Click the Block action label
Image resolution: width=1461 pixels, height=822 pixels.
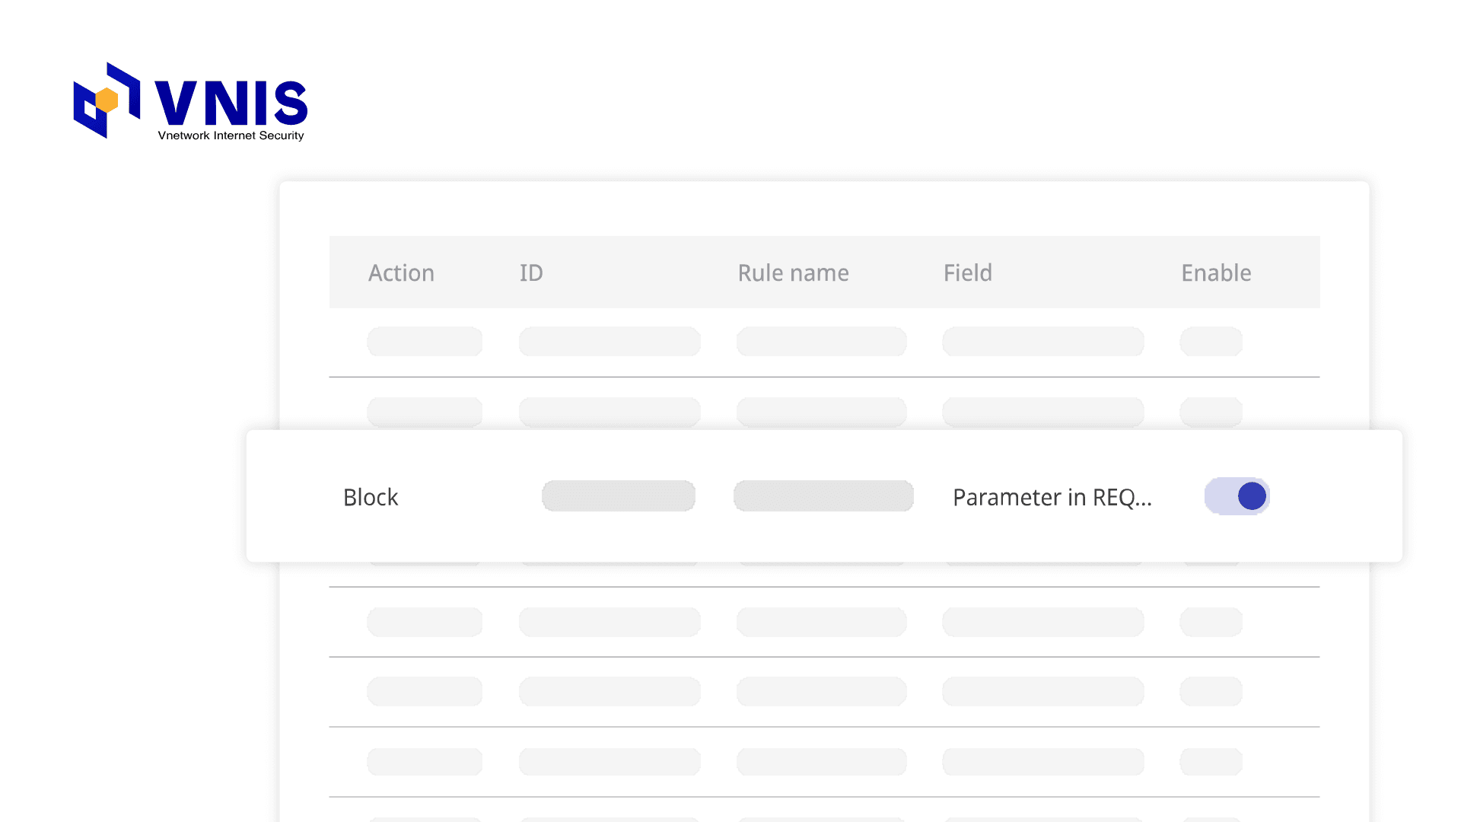tap(370, 496)
